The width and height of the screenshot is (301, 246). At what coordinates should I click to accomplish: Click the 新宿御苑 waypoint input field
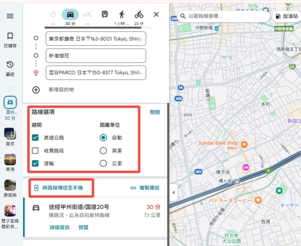(95, 56)
